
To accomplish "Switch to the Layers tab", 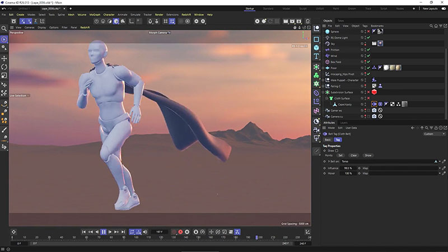I will click(344, 122).
